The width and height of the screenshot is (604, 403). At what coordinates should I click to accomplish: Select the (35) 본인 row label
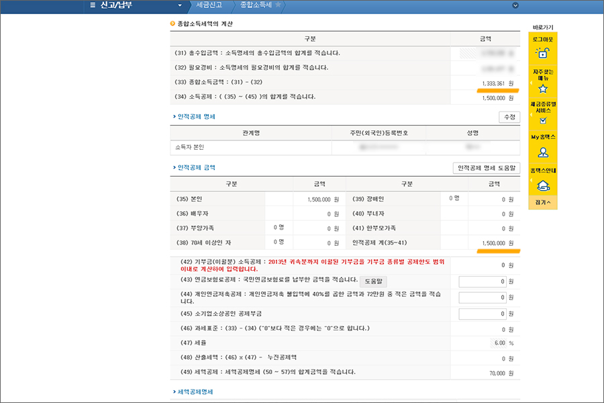click(x=189, y=199)
